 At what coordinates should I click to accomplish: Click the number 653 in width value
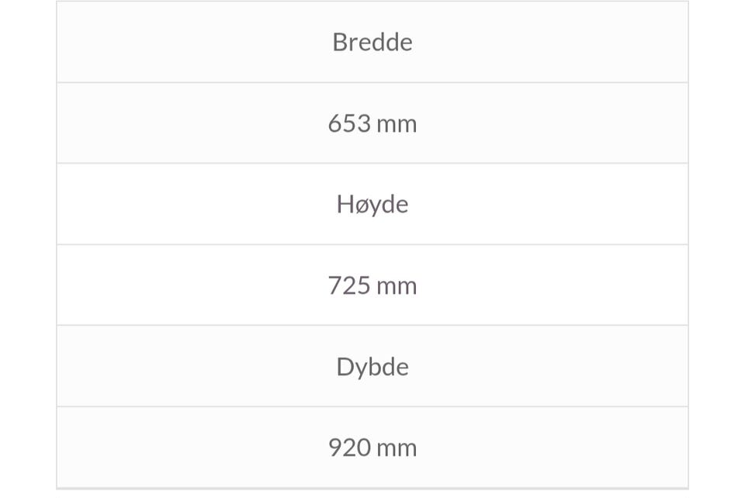coord(349,123)
